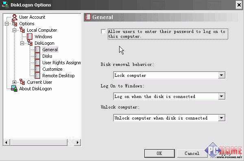This screenshot has width=244, height=161.
Task: Collapse the DiskLogon tree node
Action: [x=22, y=43]
